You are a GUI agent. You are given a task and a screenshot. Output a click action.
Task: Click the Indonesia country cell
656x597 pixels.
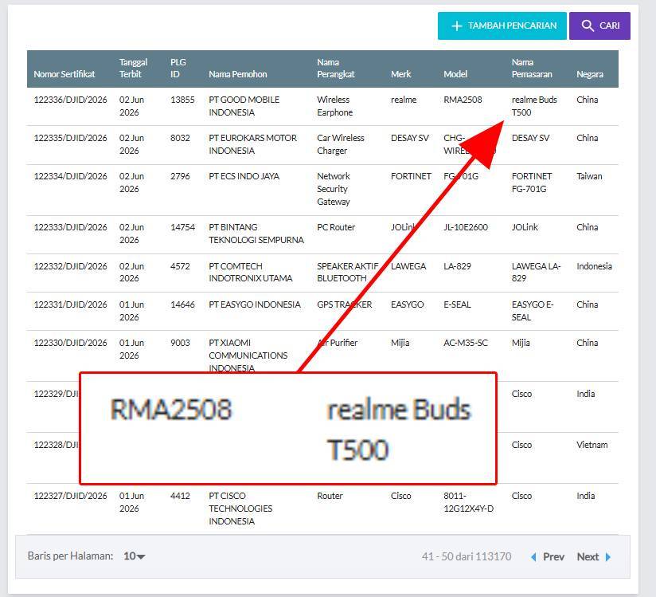pyautogui.click(x=594, y=266)
